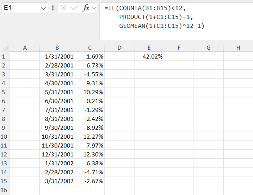Select column B header
253x195 pixels.
pyautogui.click(x=57, y=47)
